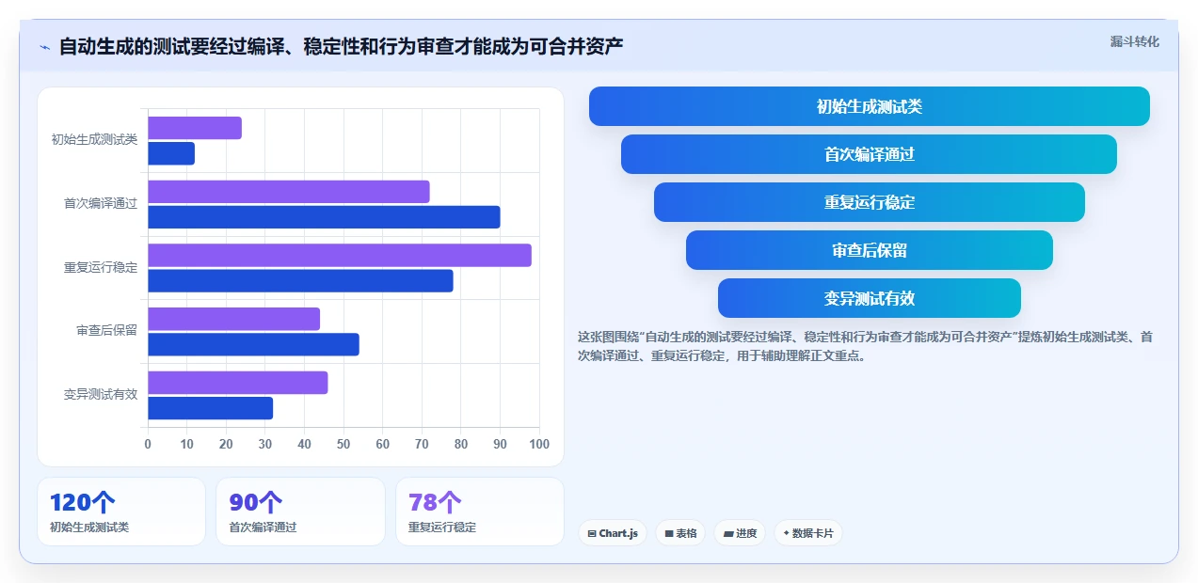Click the blue bar for 初始生成测试类
The height and width of the screenshot is (583, 1198).
coord(171,153)
